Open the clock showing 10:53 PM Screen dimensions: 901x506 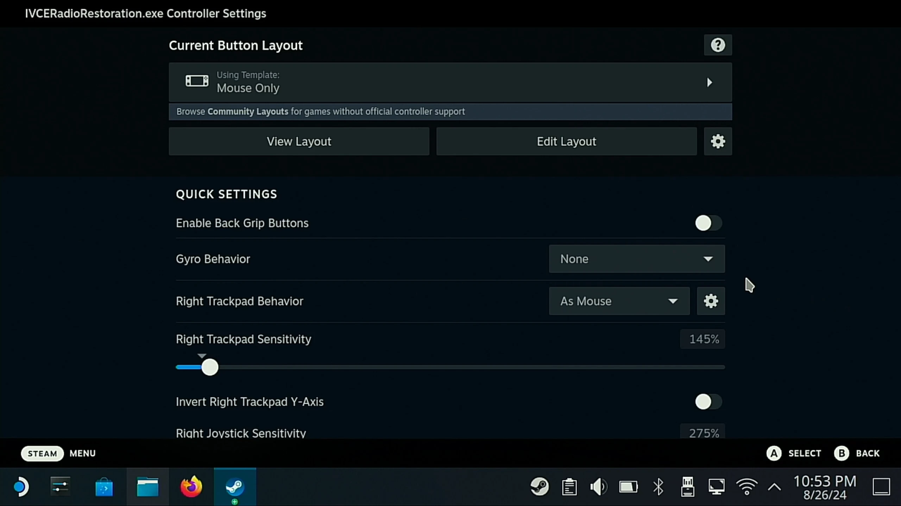tap(825, 488)
